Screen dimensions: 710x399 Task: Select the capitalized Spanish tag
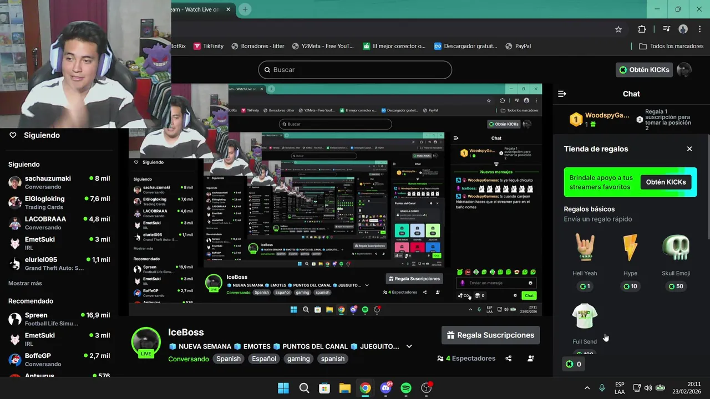coord(229,359)
